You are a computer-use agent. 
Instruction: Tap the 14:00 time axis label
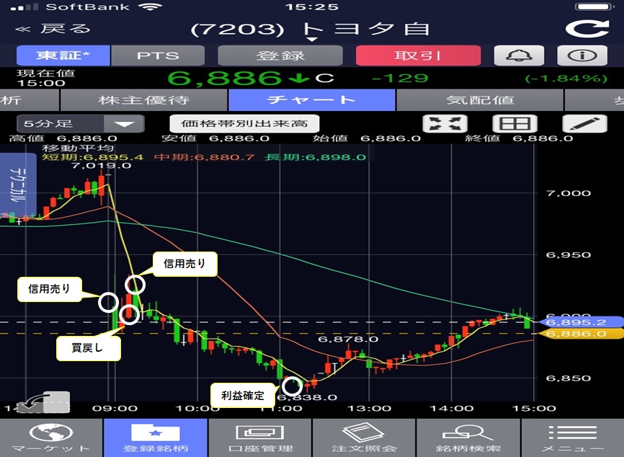(452, 409)
